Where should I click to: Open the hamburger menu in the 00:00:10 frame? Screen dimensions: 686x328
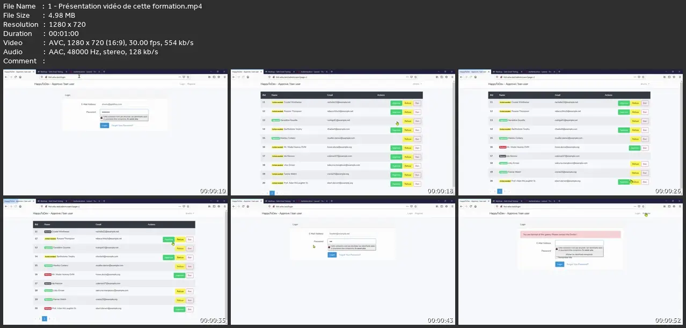(x=224, y=77)
